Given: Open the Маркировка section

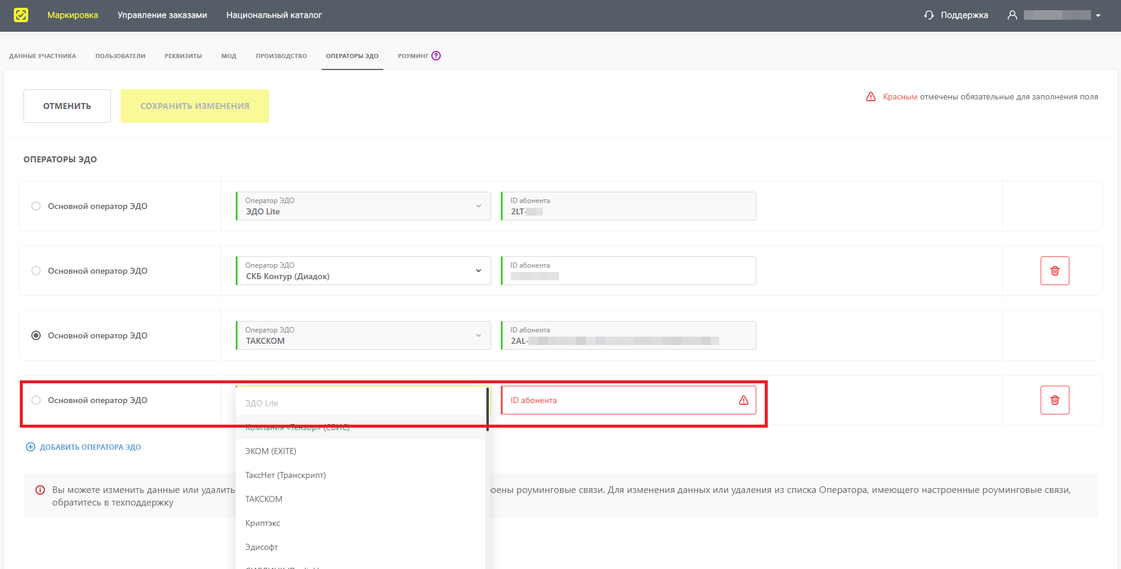Looking at the screenshot, I should point(73,15).
